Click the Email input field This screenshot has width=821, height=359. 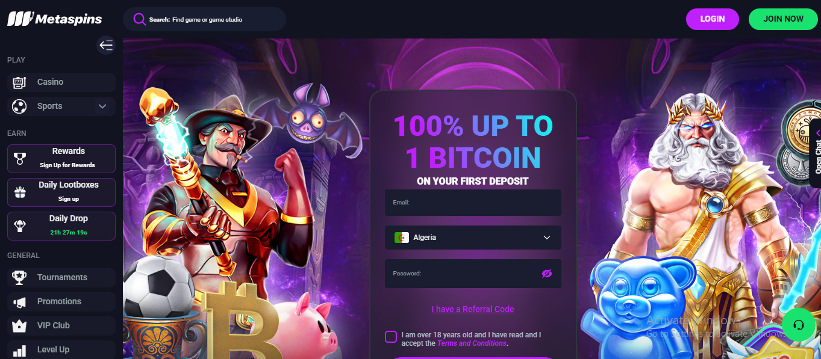coord(473,203)
